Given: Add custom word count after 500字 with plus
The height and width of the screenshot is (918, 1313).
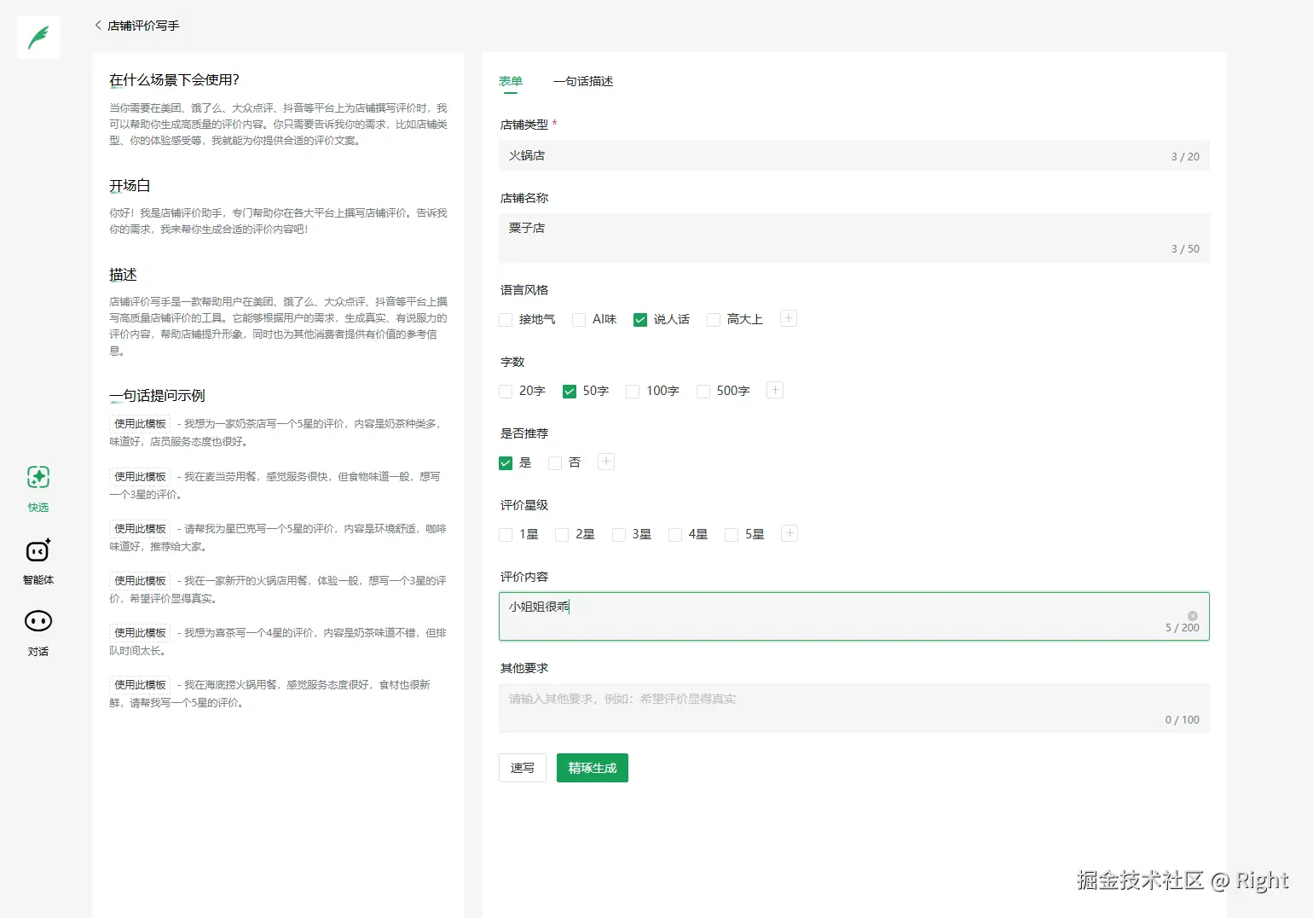Looking at the screenshot, I should click(775, 390).
